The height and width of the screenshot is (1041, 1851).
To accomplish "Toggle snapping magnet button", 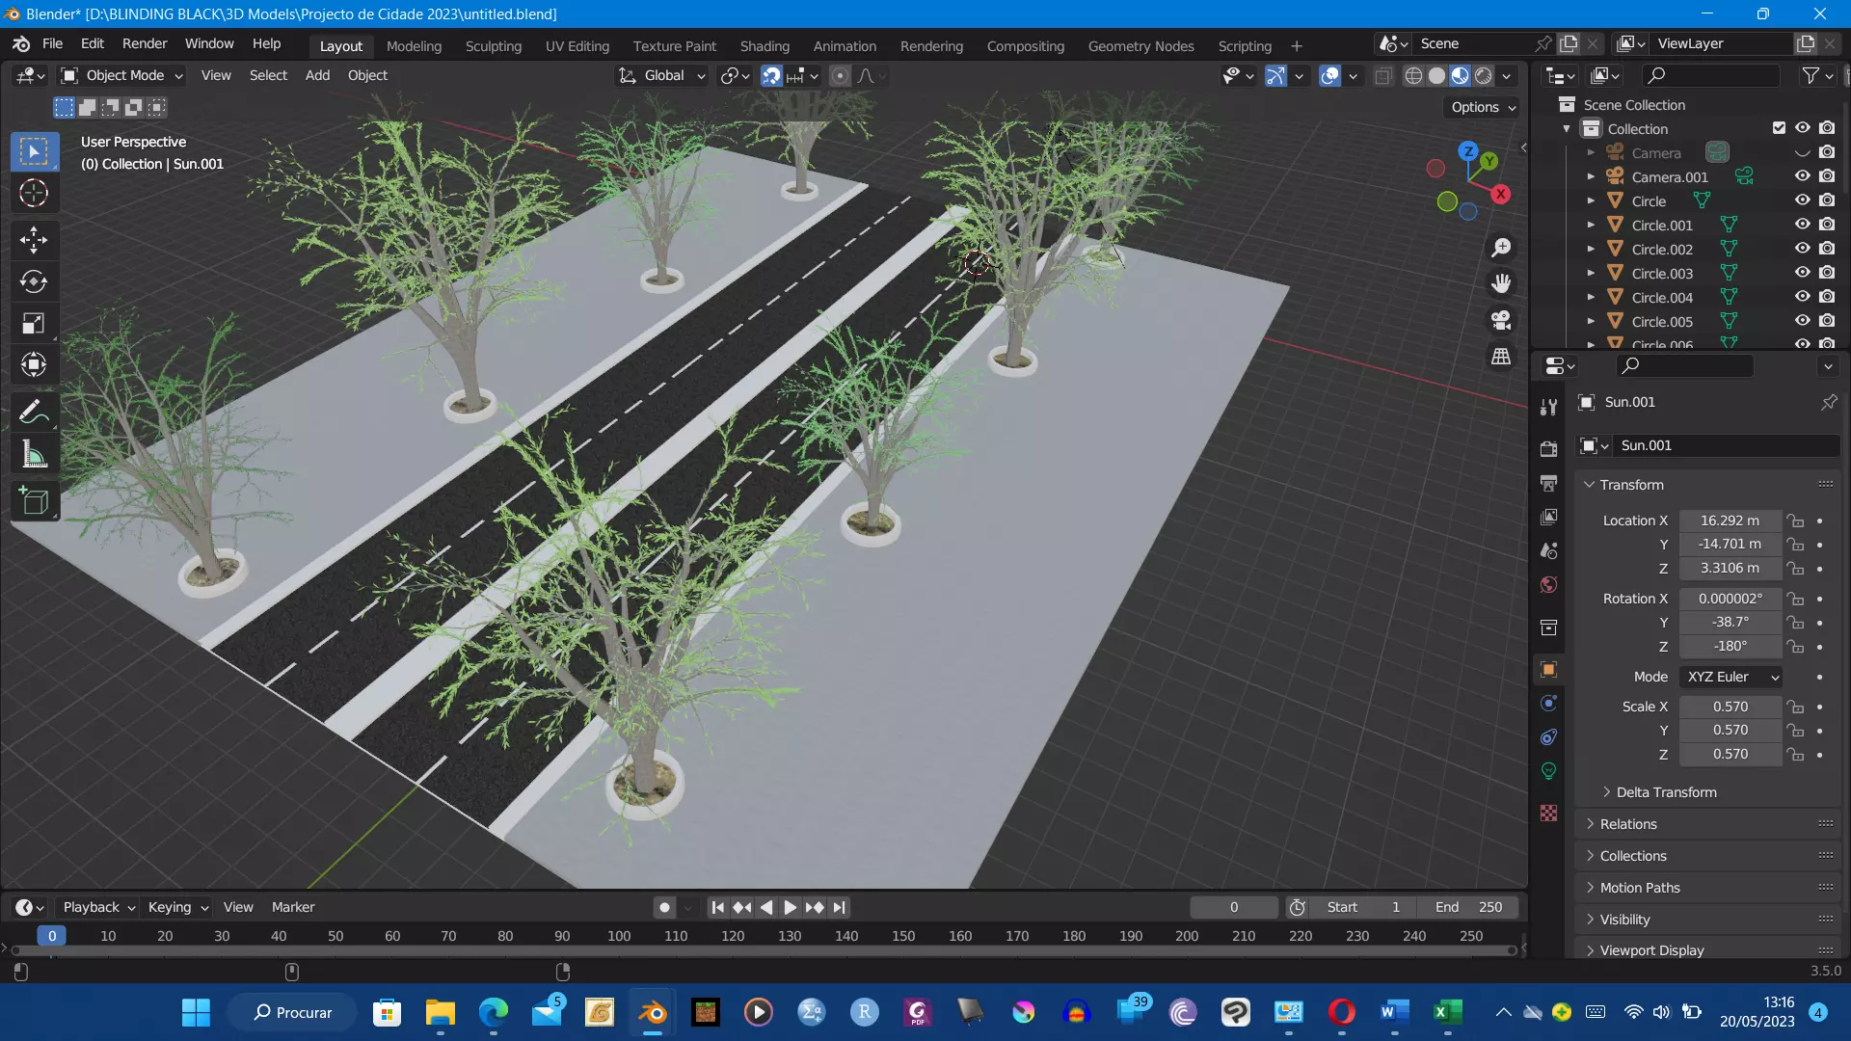I will [771, 75].
